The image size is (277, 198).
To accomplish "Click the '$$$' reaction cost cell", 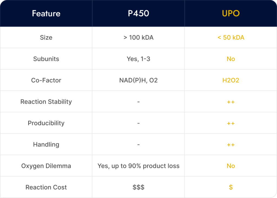I will pos(138,187).
